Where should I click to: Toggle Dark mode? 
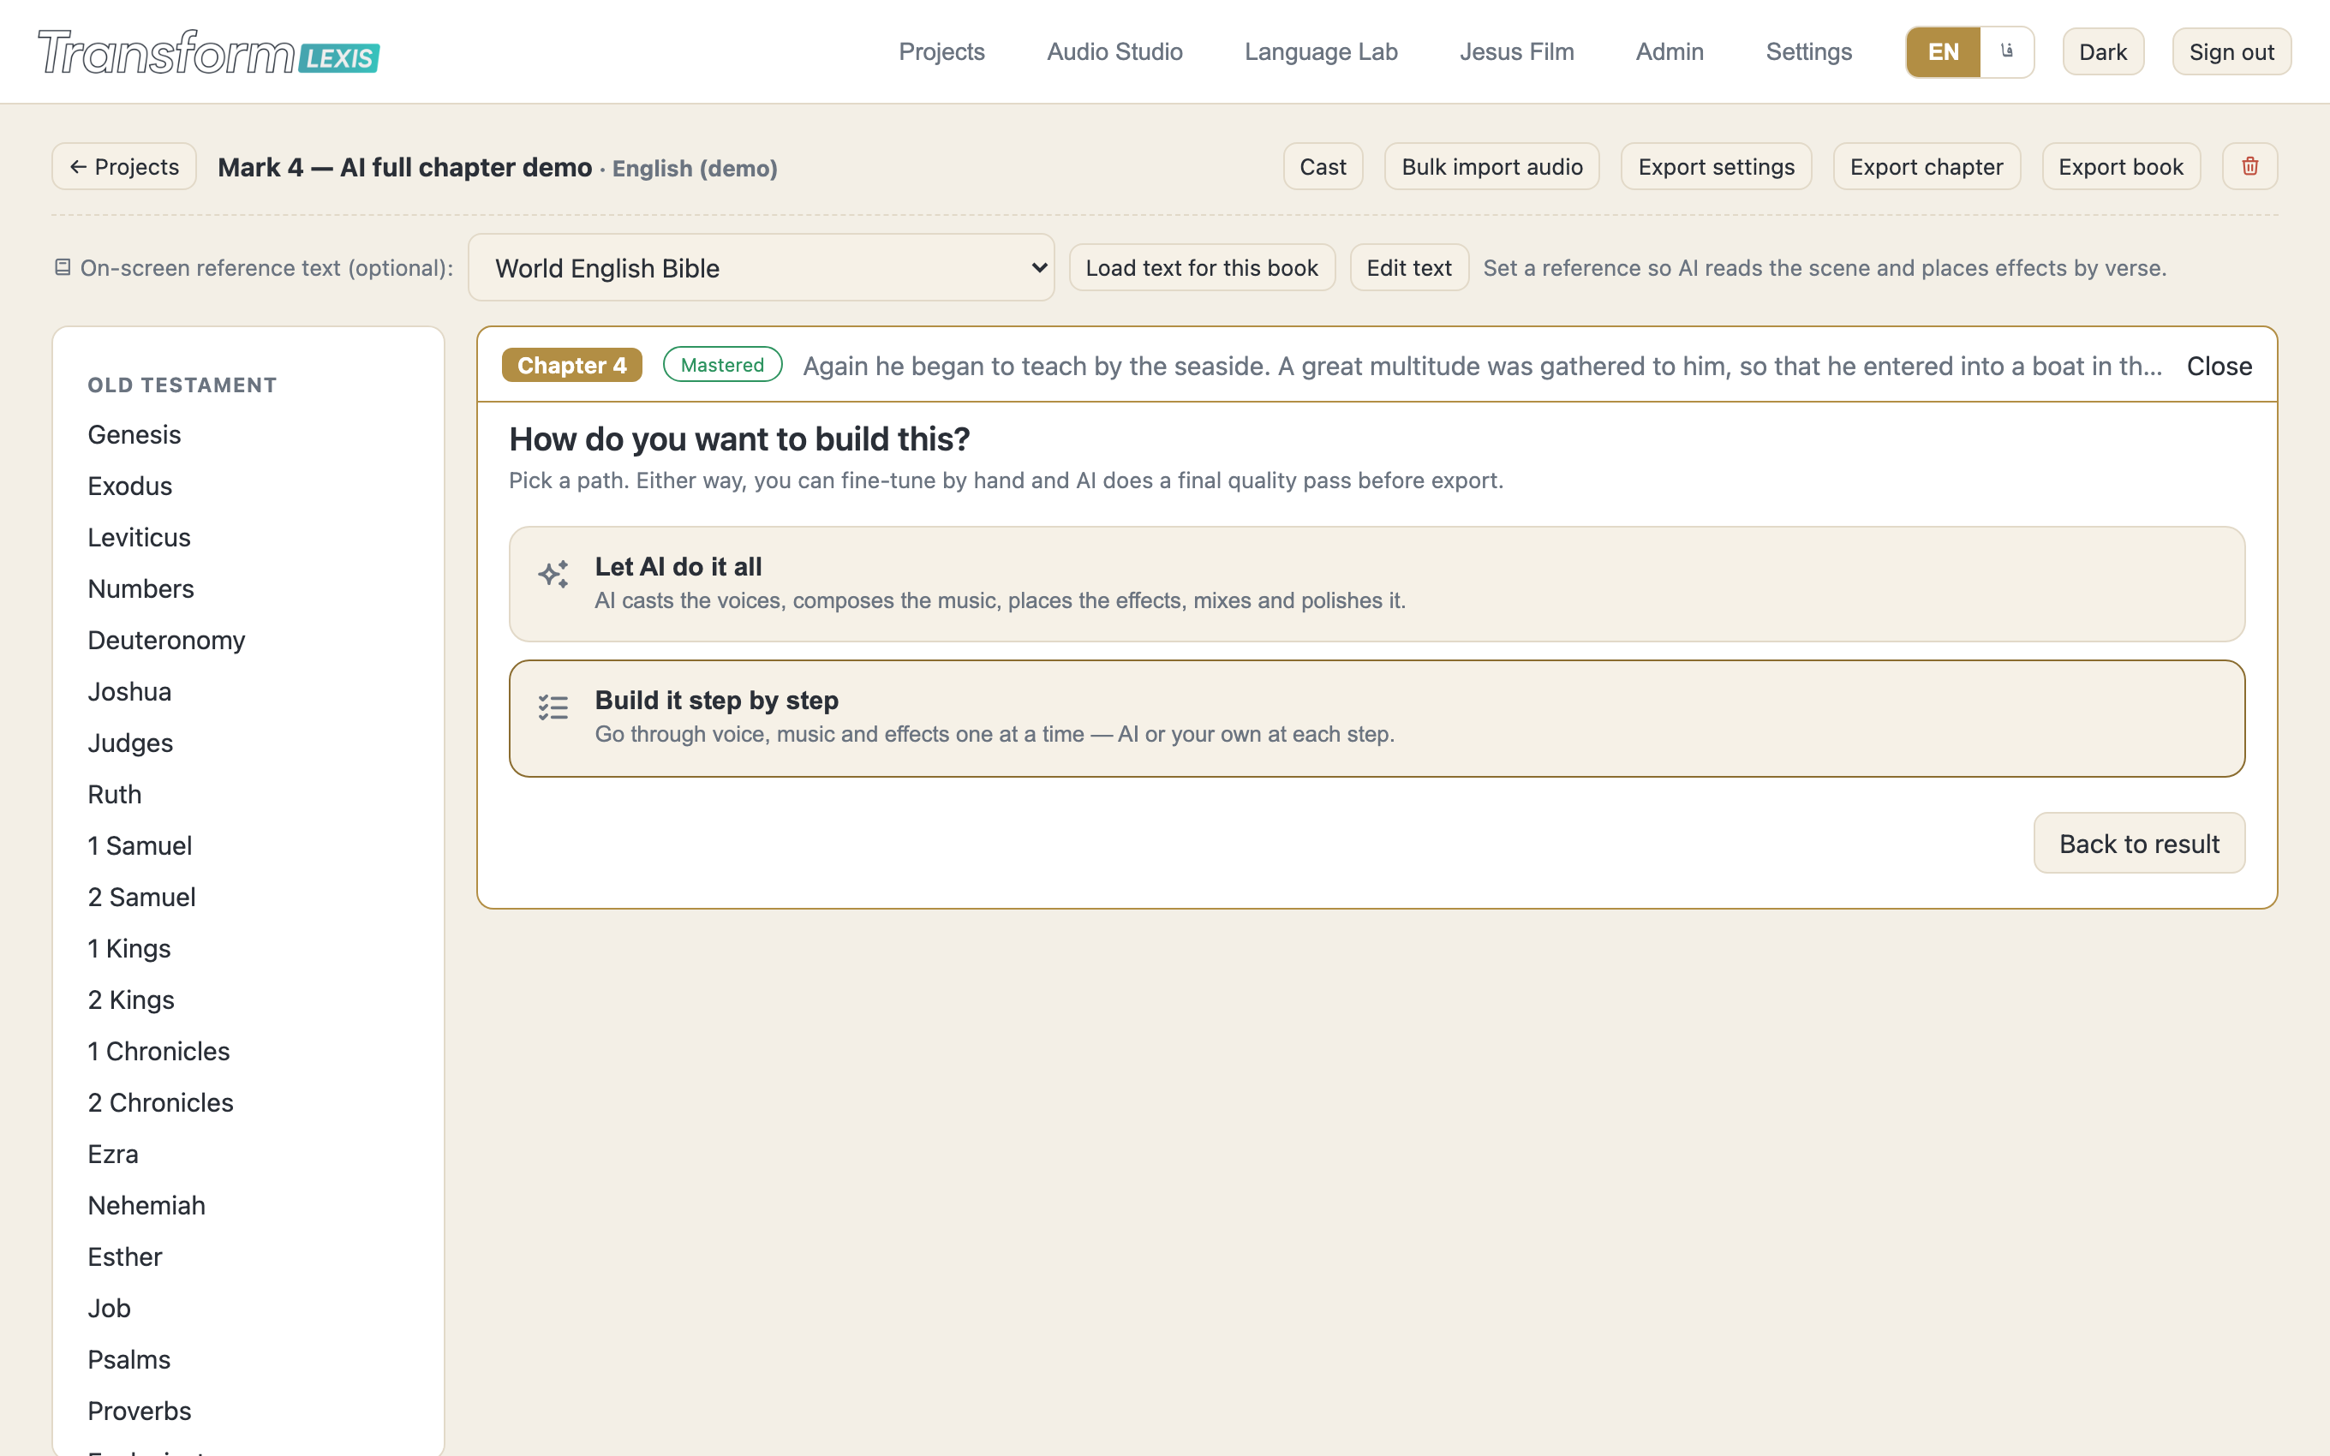[2103, 52]
